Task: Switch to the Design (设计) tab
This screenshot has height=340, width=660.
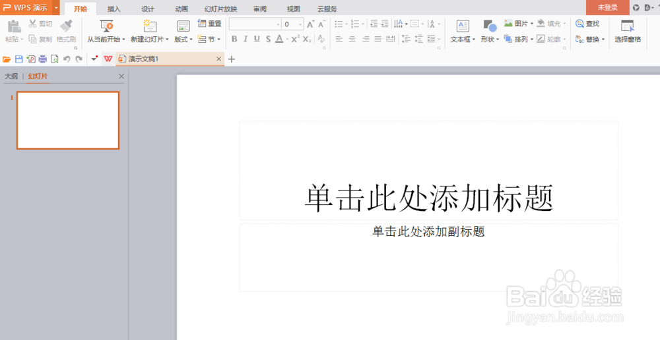Action: pos(147,9)
